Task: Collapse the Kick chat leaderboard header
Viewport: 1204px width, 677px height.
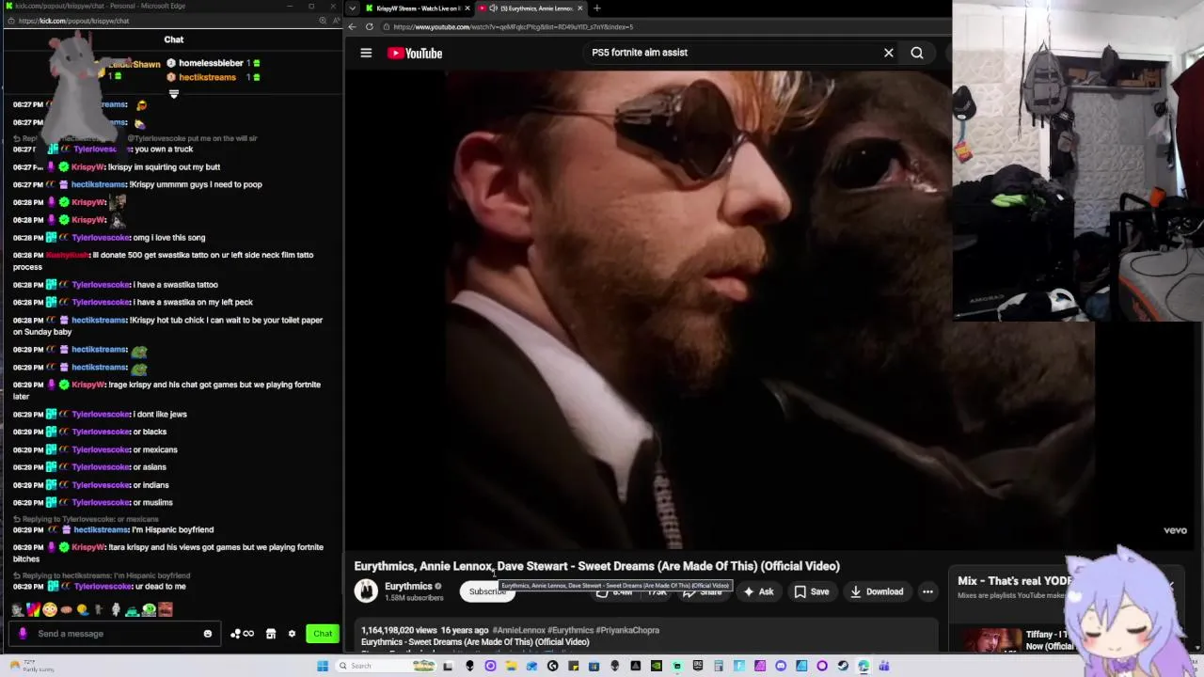Action: pyautogui.click(x=174, y=93)
